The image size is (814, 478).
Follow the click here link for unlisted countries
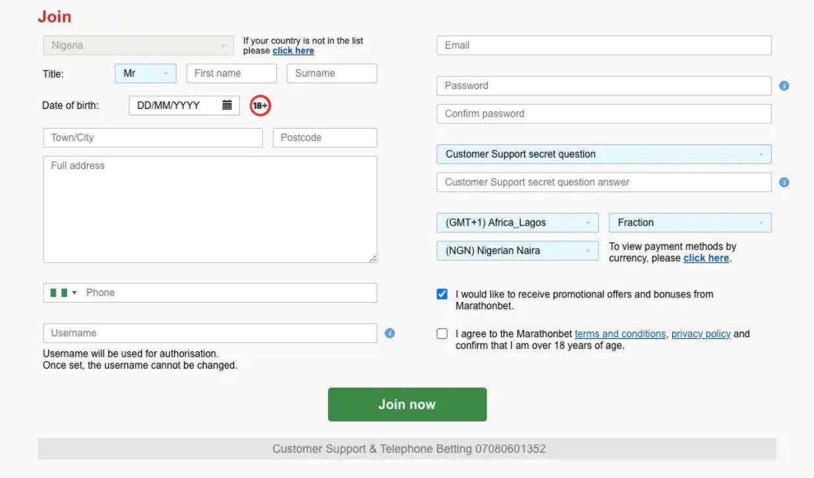click(x=293, y=51)
